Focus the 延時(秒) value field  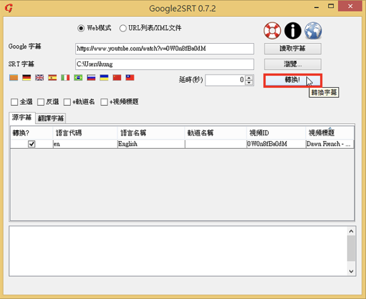click(x=225, y=80)
